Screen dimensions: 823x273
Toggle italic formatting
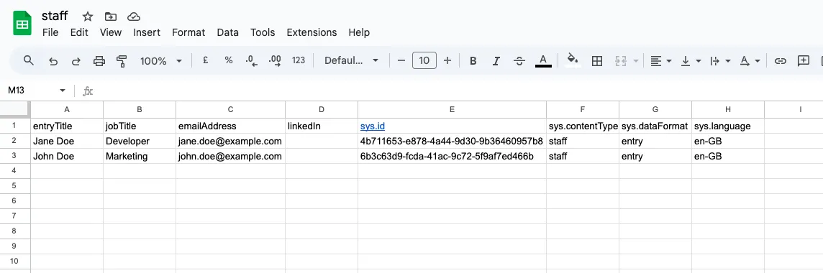(496, 61)
